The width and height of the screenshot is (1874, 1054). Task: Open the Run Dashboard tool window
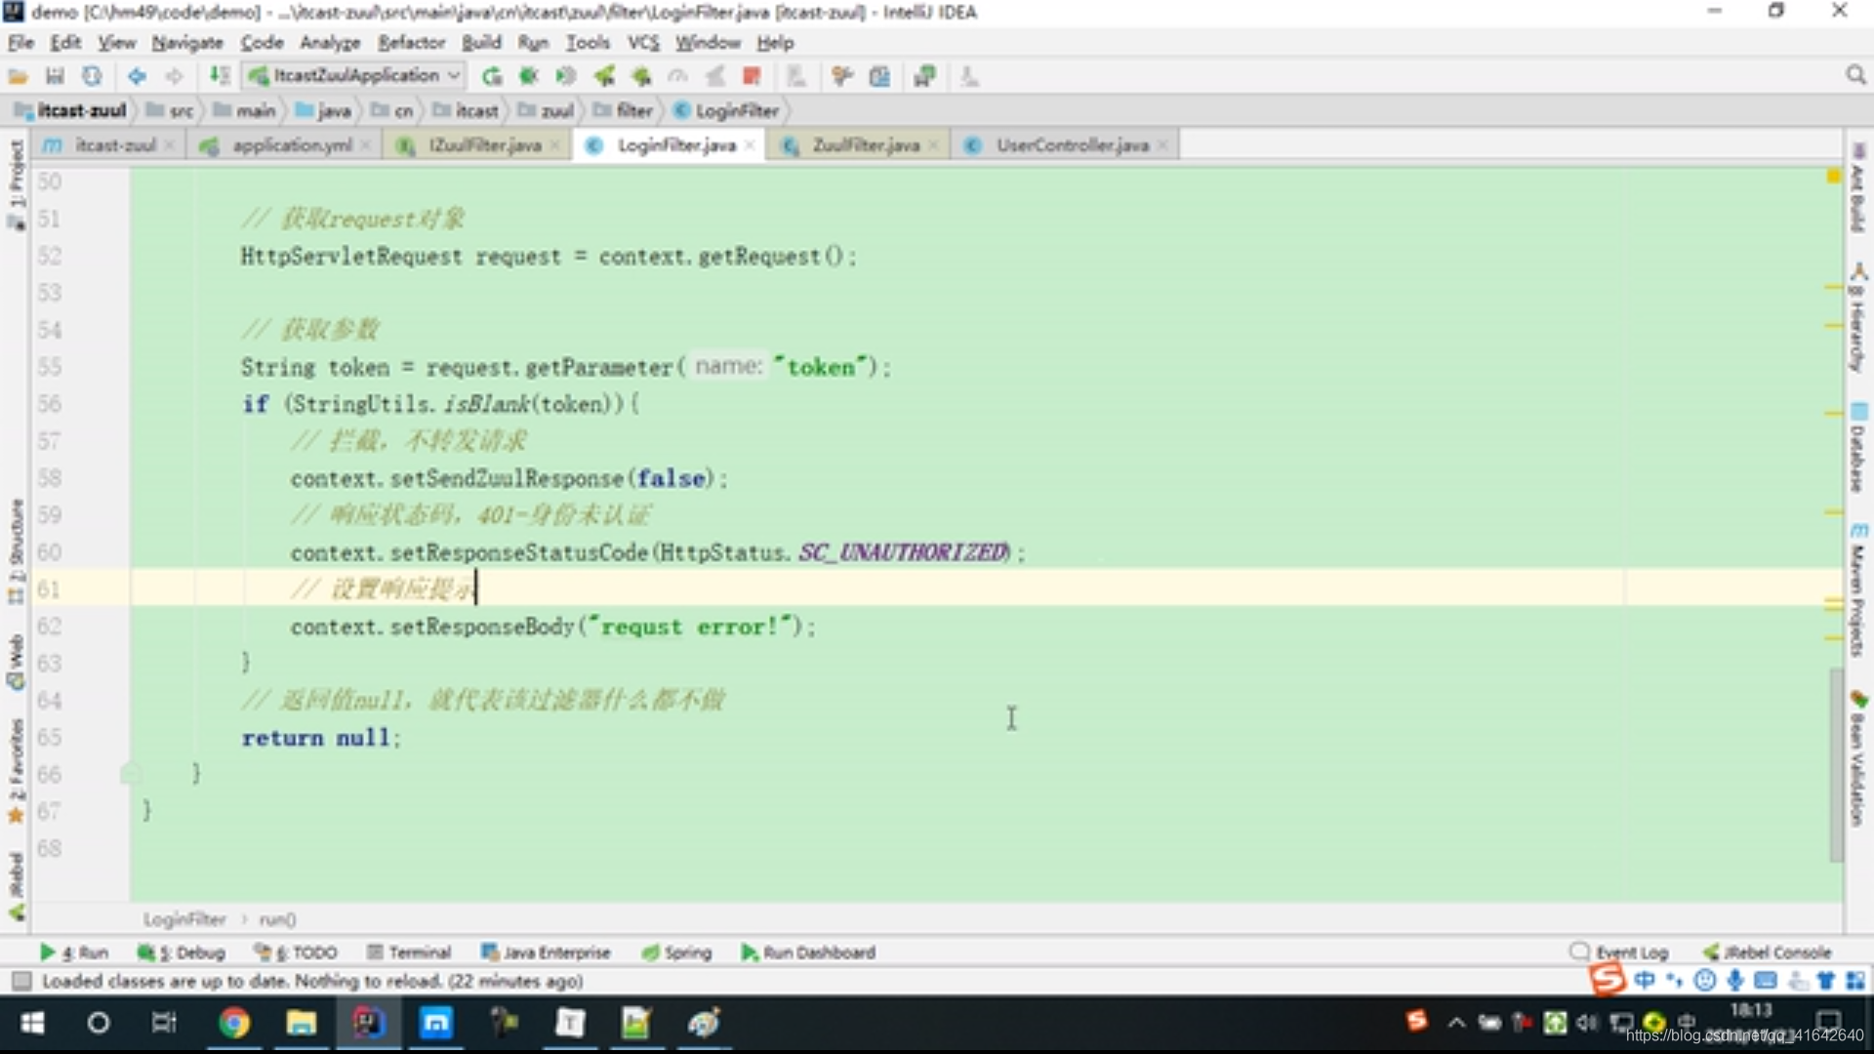click(808, 952)
